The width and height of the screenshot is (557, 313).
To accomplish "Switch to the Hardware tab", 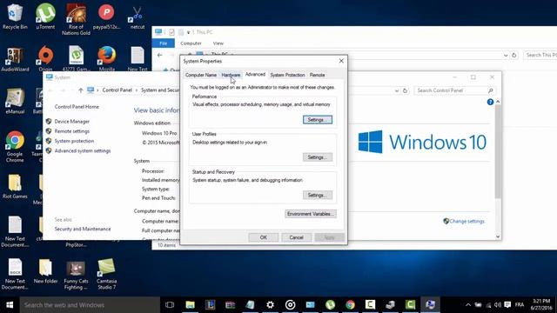I will coord(231,75).
